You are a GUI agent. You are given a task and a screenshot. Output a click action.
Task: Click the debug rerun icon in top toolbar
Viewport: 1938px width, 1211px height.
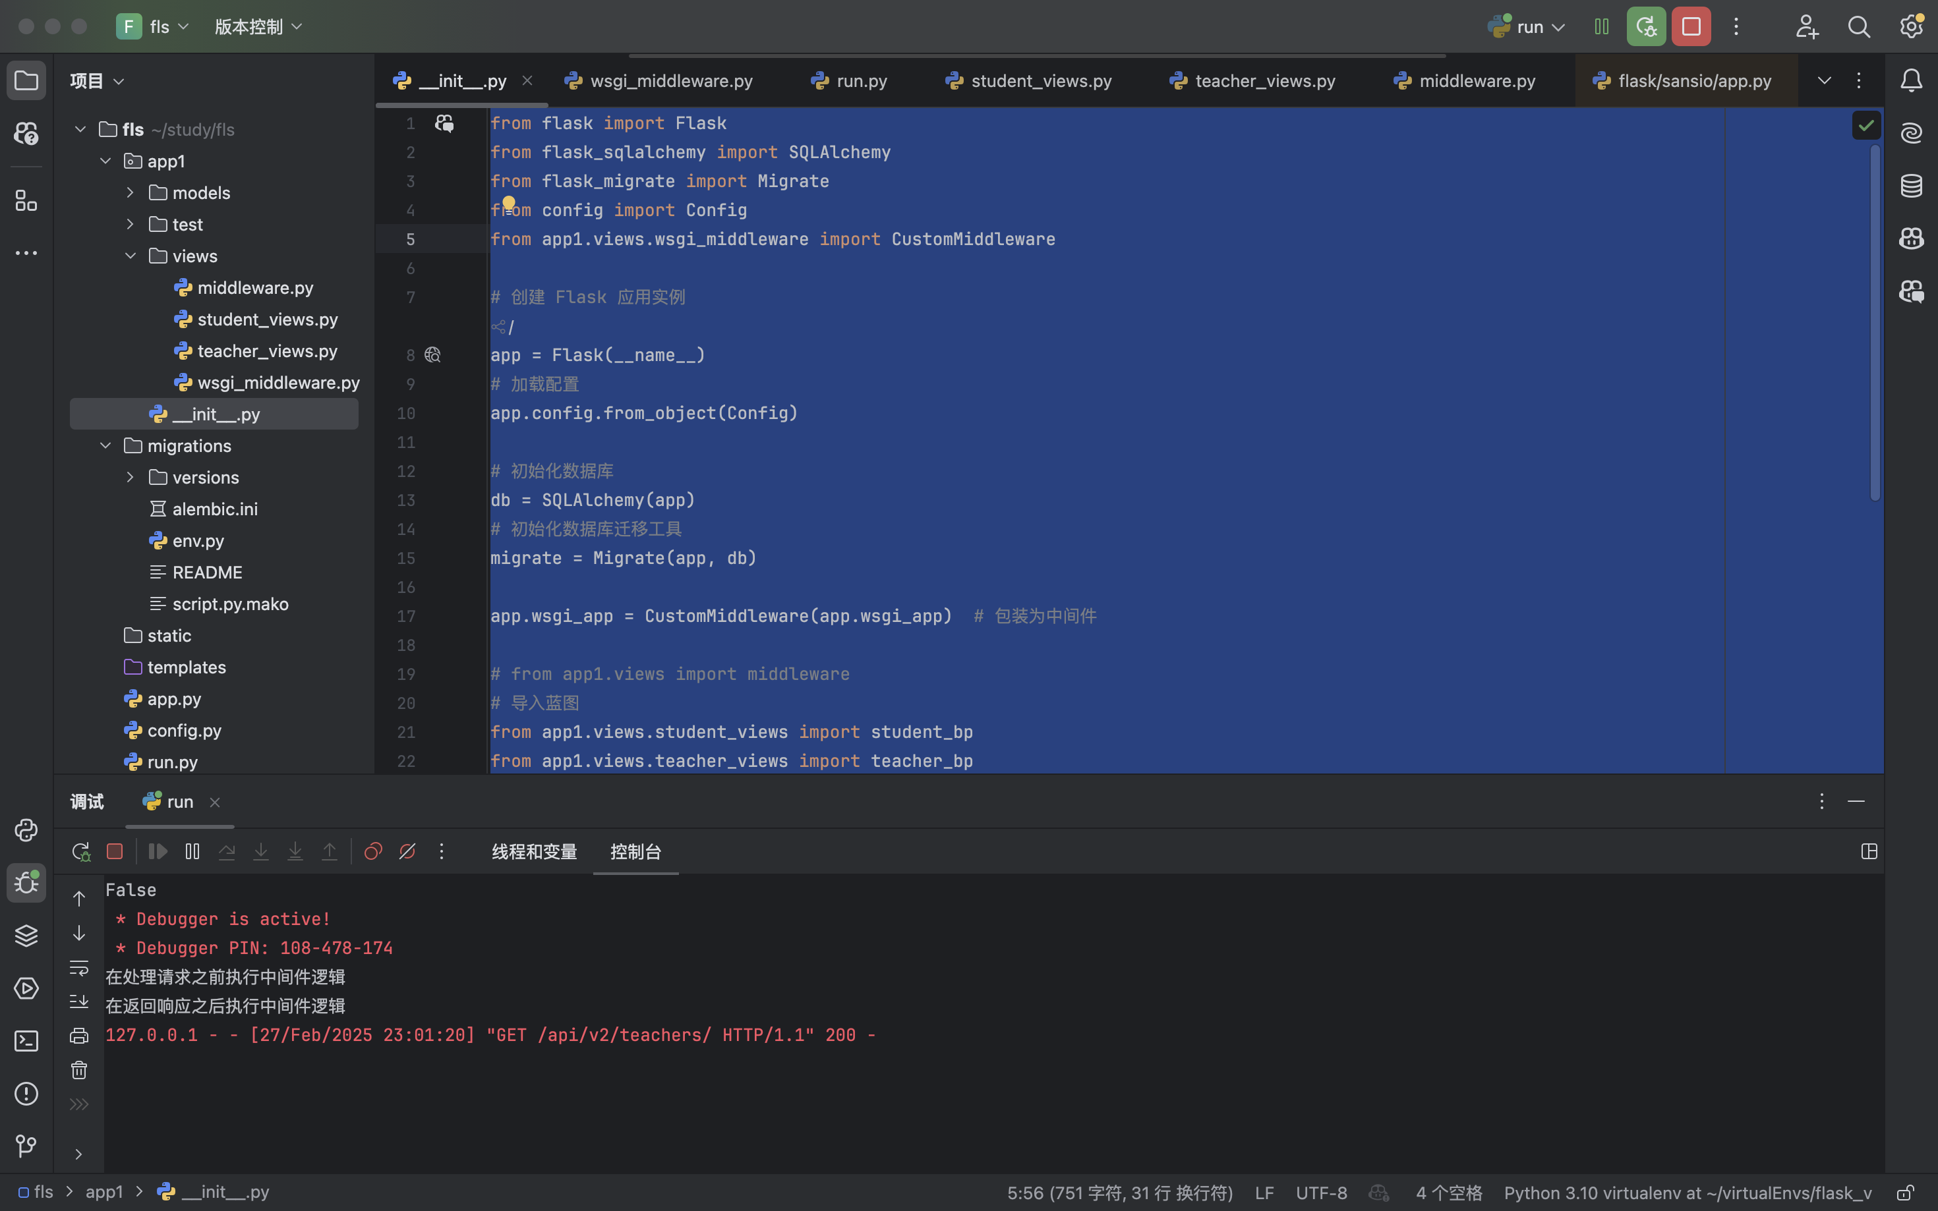click(1645, 26)
